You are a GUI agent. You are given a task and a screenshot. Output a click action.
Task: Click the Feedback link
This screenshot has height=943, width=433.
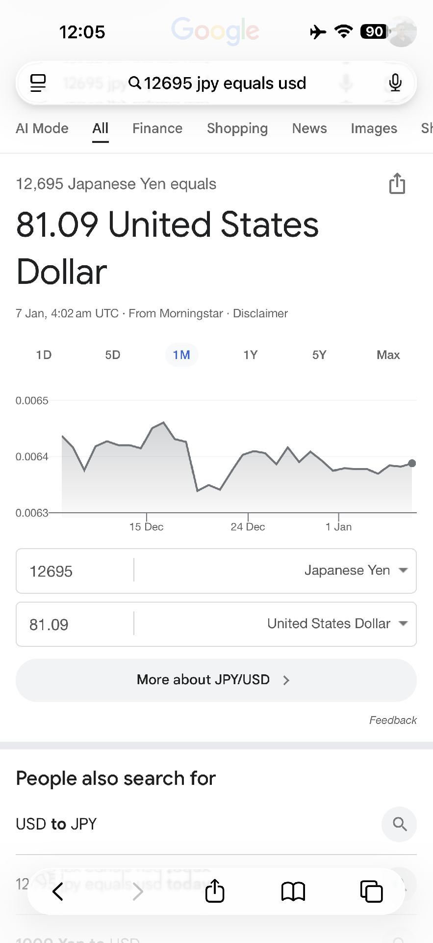393,720
